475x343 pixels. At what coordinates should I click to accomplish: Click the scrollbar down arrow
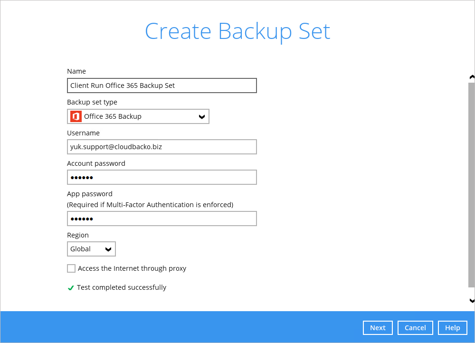click(x=472, y=301)
